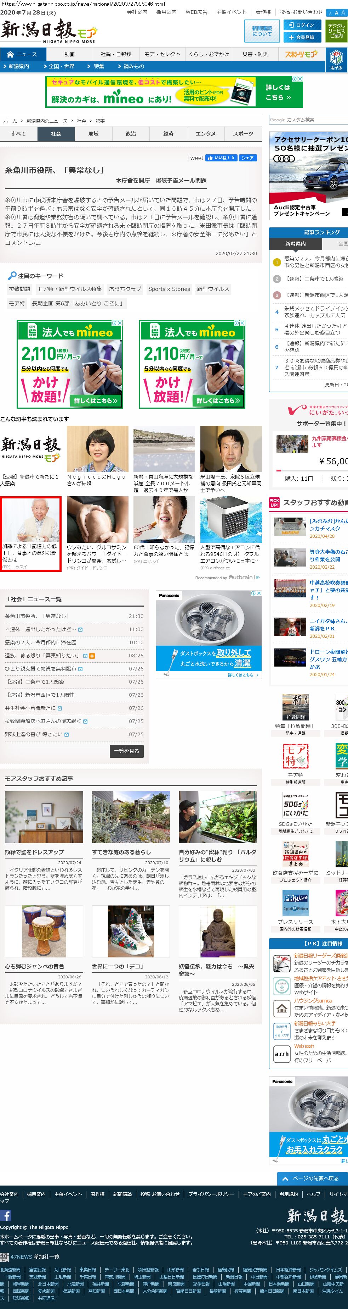
Task: Click the PR Wire press release icon
Action: click(x=296, y=902)
